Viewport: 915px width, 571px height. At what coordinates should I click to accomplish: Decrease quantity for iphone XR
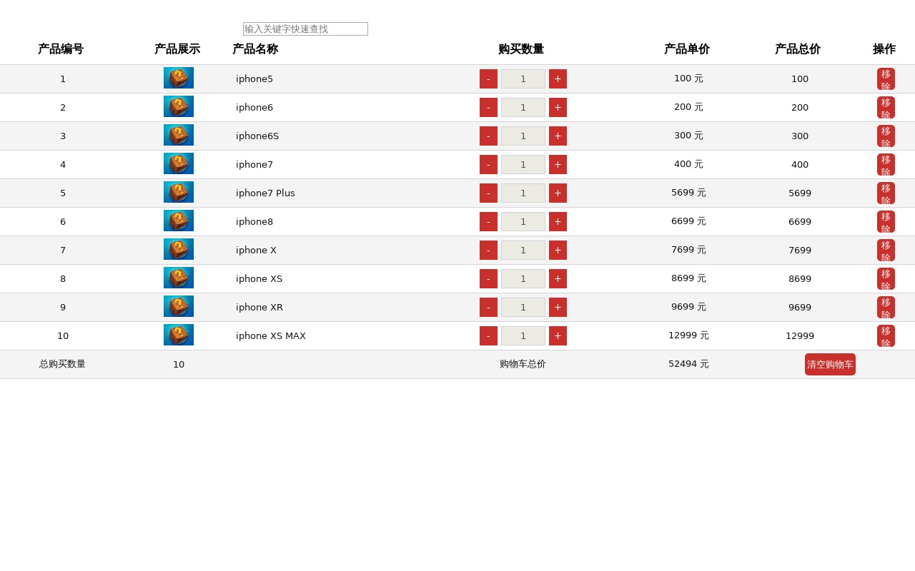[488, 307]
